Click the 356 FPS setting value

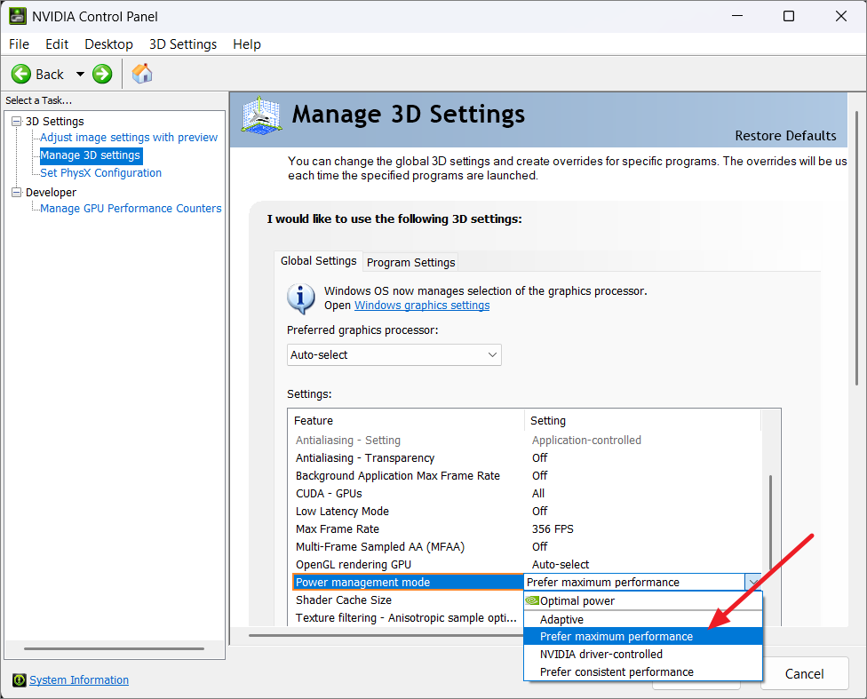pyautogui.click(x=553, y=528)
